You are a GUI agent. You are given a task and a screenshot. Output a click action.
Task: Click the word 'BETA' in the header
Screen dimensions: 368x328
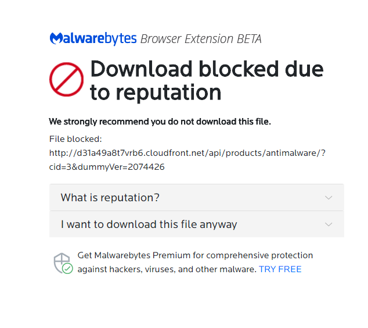[249, 39]
